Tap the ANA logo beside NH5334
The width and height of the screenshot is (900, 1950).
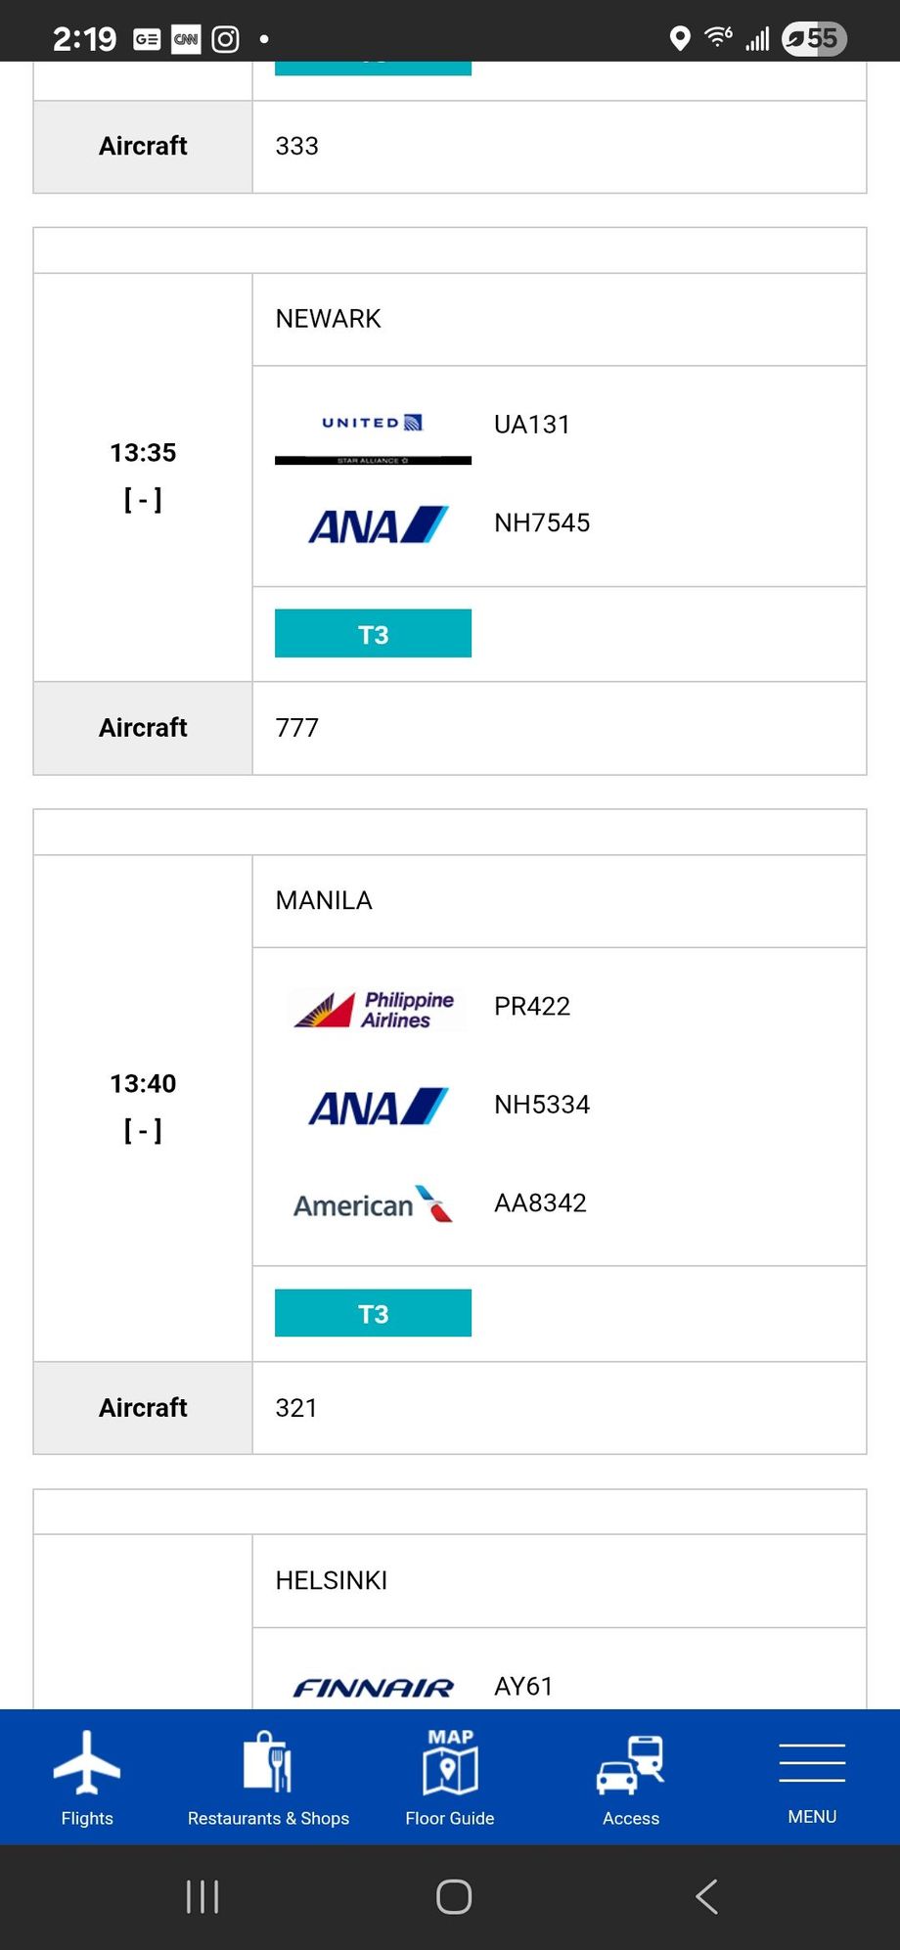point(379,1107)
